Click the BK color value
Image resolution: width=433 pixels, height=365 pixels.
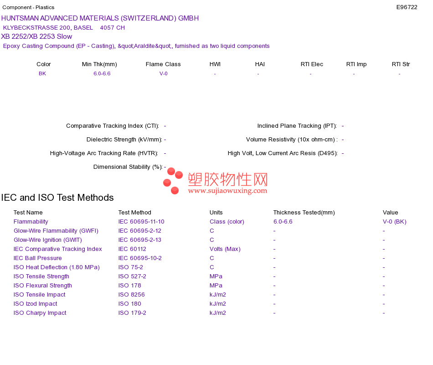42,73
